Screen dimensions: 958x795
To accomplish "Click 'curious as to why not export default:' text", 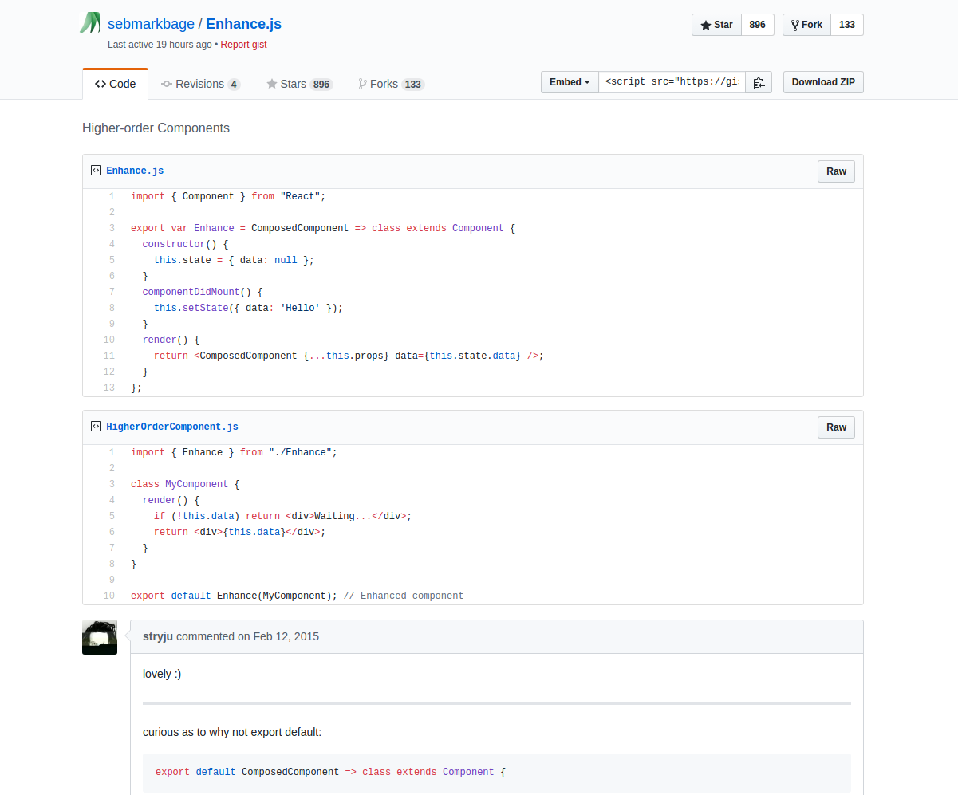I will [232, 732].
